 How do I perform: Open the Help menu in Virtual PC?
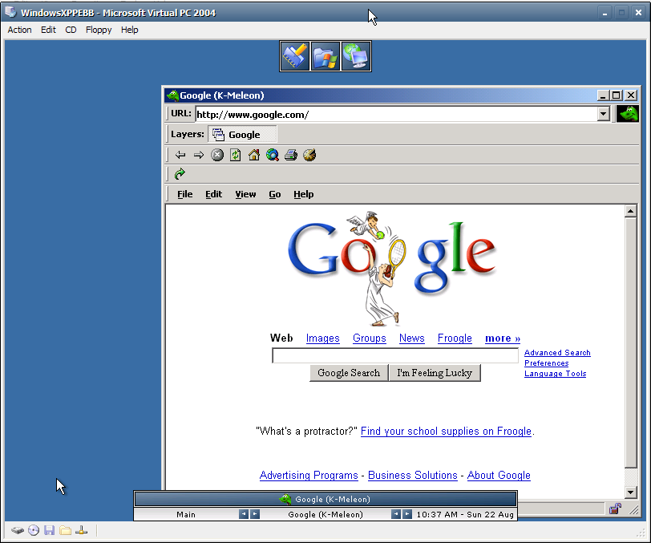coord(130,30)
